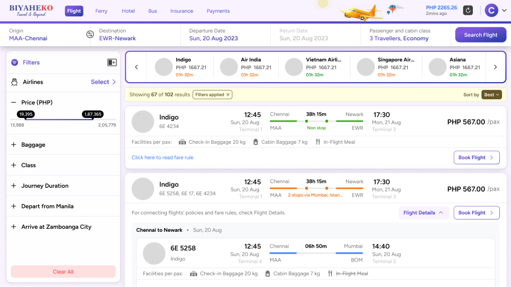Viewport: 511px width, 287px height.
Task: Open the Sort by Best dropdown
Action: (x=491, y=95)
